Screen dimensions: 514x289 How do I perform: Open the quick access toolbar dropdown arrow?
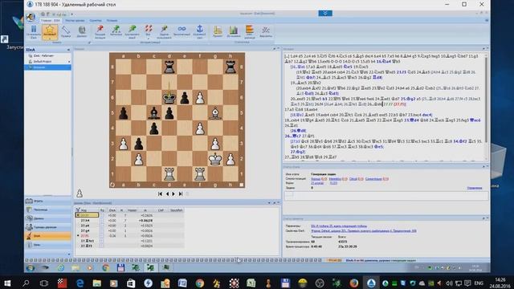pyautogui.click(x=71, y=14)
